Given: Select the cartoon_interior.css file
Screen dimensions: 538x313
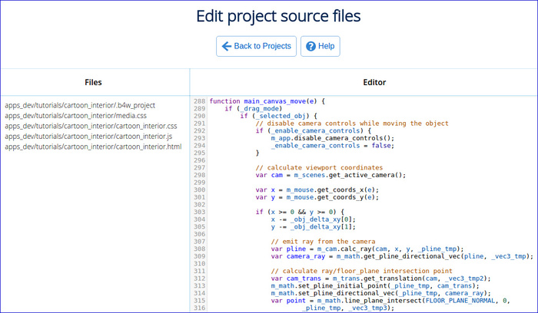Looking at the screenshot, I should tap(91, 126).
